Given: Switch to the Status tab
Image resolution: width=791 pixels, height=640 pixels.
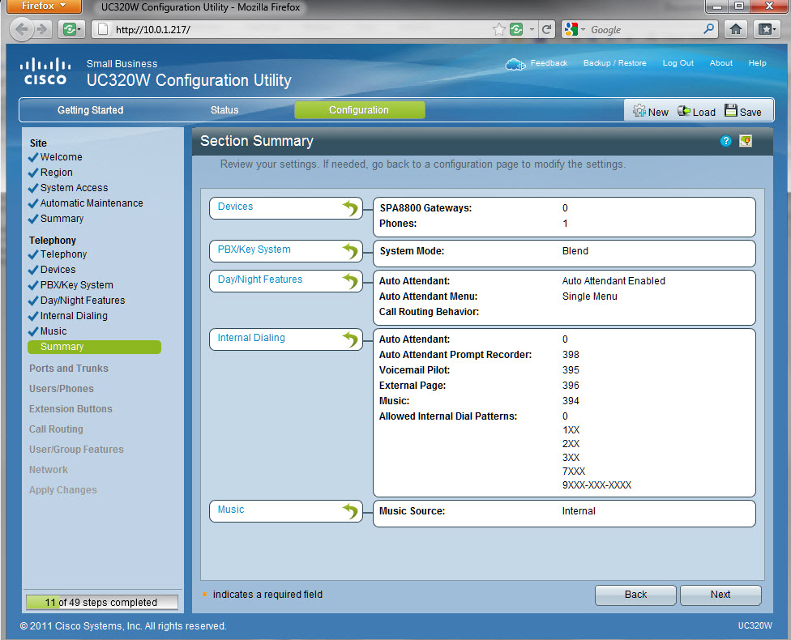Looking at the screenshot, I should point(224,110).
